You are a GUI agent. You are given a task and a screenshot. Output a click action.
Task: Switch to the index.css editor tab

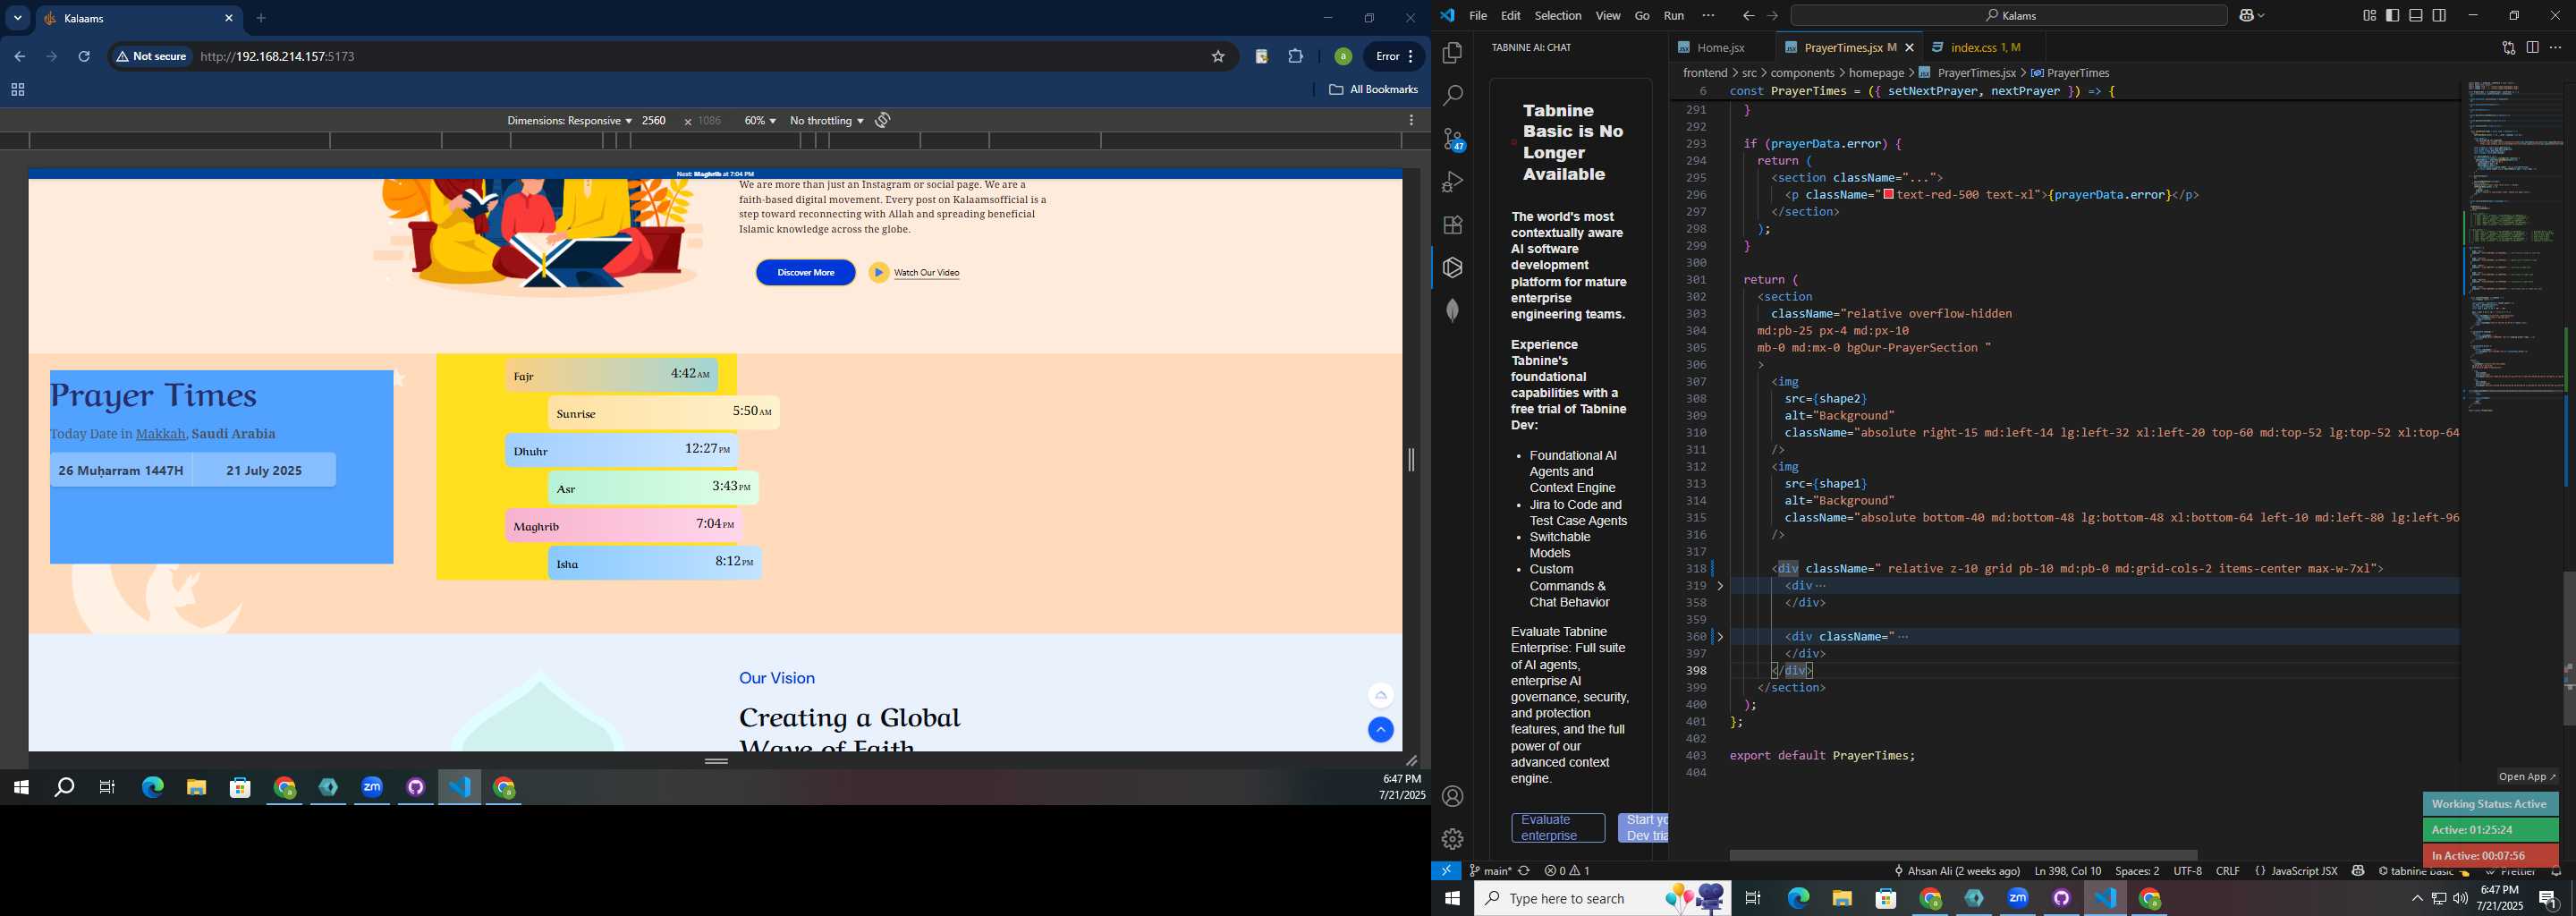click(1986, 48)
